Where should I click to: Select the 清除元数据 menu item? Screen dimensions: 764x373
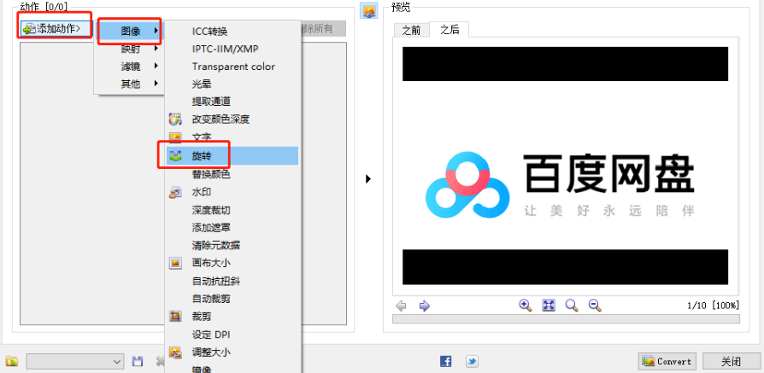215,246
